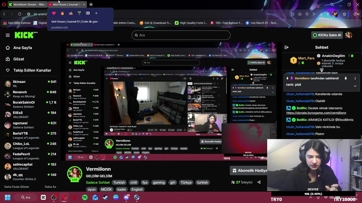Screen dimensions: 362x203
Task: Click the KICKs Satın Al button
Action: point(327,35)
